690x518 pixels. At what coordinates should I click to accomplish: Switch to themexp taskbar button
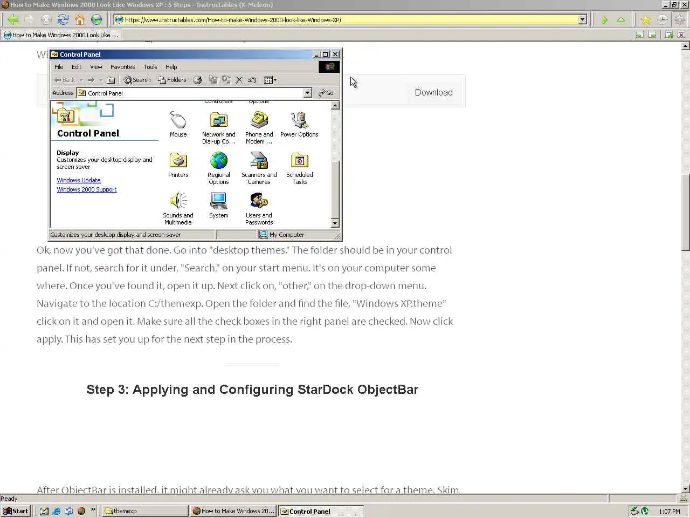pyautogui.click(x=145, y=511)
